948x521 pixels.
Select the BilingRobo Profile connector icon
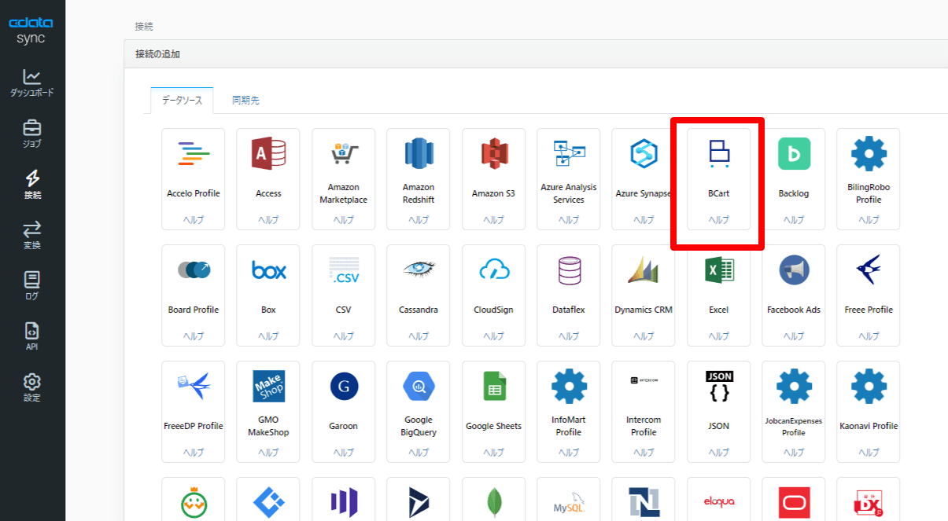[x=869, y=153]
